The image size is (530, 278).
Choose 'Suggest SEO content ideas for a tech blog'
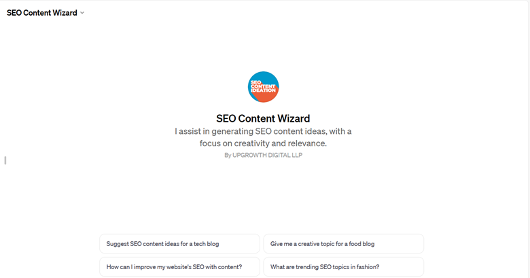tap(179, 244)
